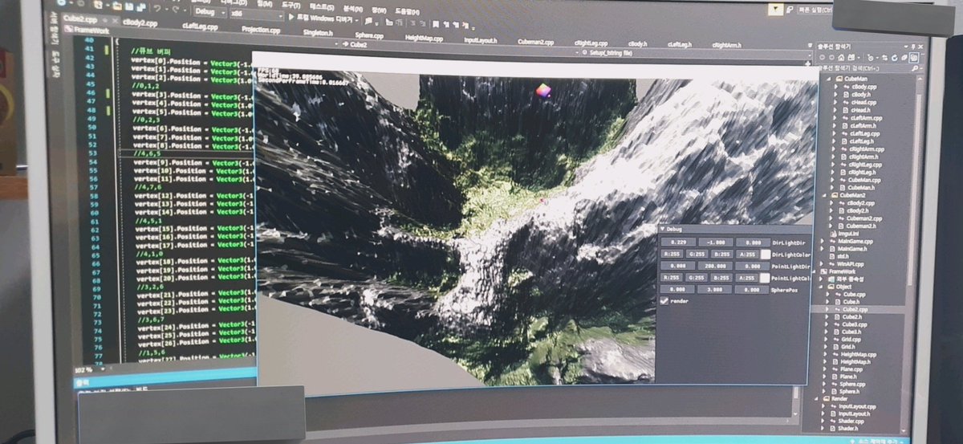Collapse the Render folder in Solution Explorer

tap(816, 399)
